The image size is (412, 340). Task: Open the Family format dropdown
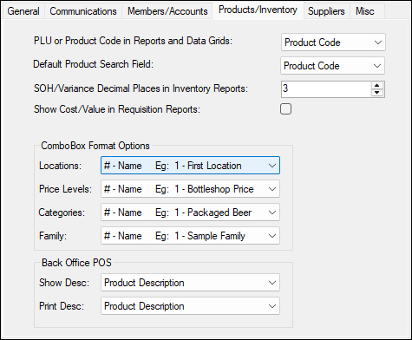(190, 236)
